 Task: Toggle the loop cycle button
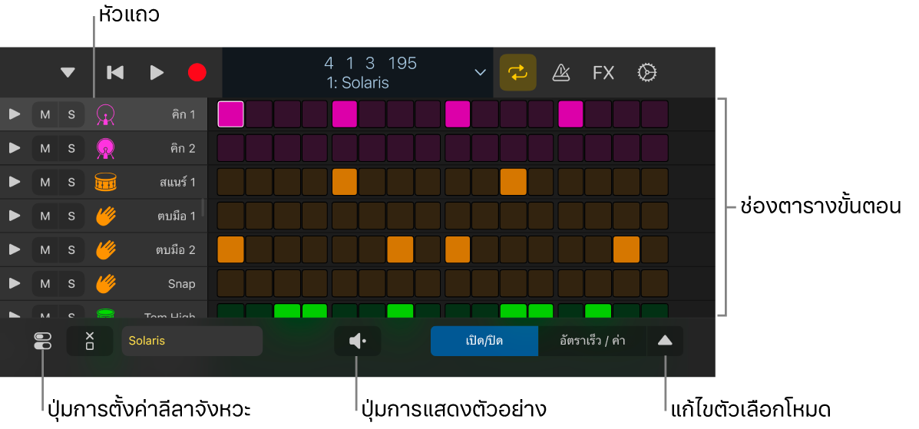(x=517, y=73)
